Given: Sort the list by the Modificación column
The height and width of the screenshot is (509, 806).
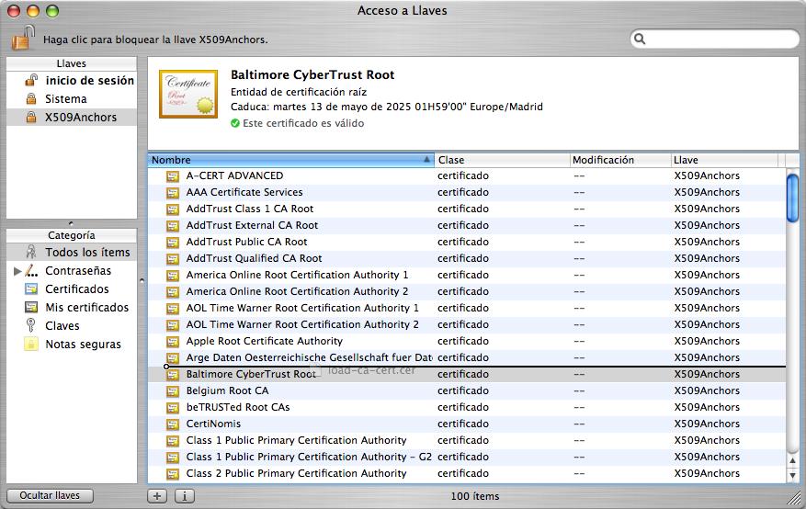Looking at the screenshot, I should click(x=620, y=160).
